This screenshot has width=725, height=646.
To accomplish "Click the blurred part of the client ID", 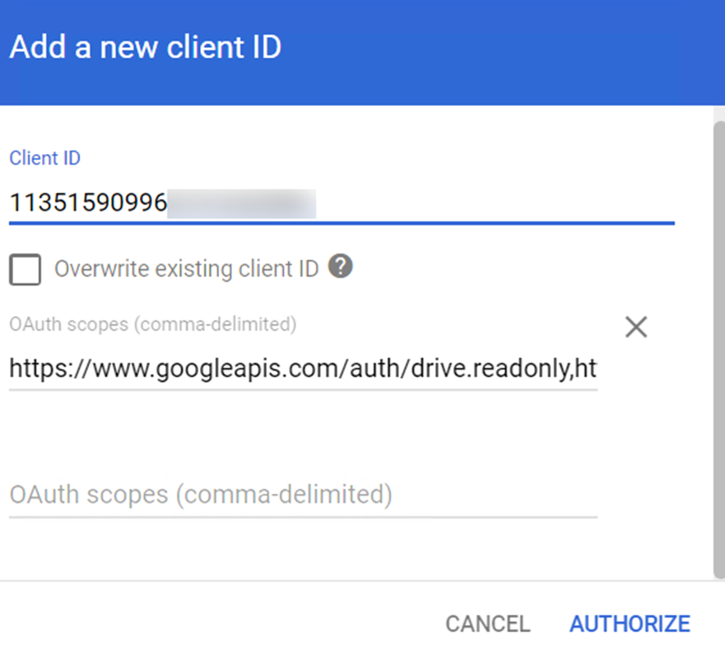I will (242, 204).
